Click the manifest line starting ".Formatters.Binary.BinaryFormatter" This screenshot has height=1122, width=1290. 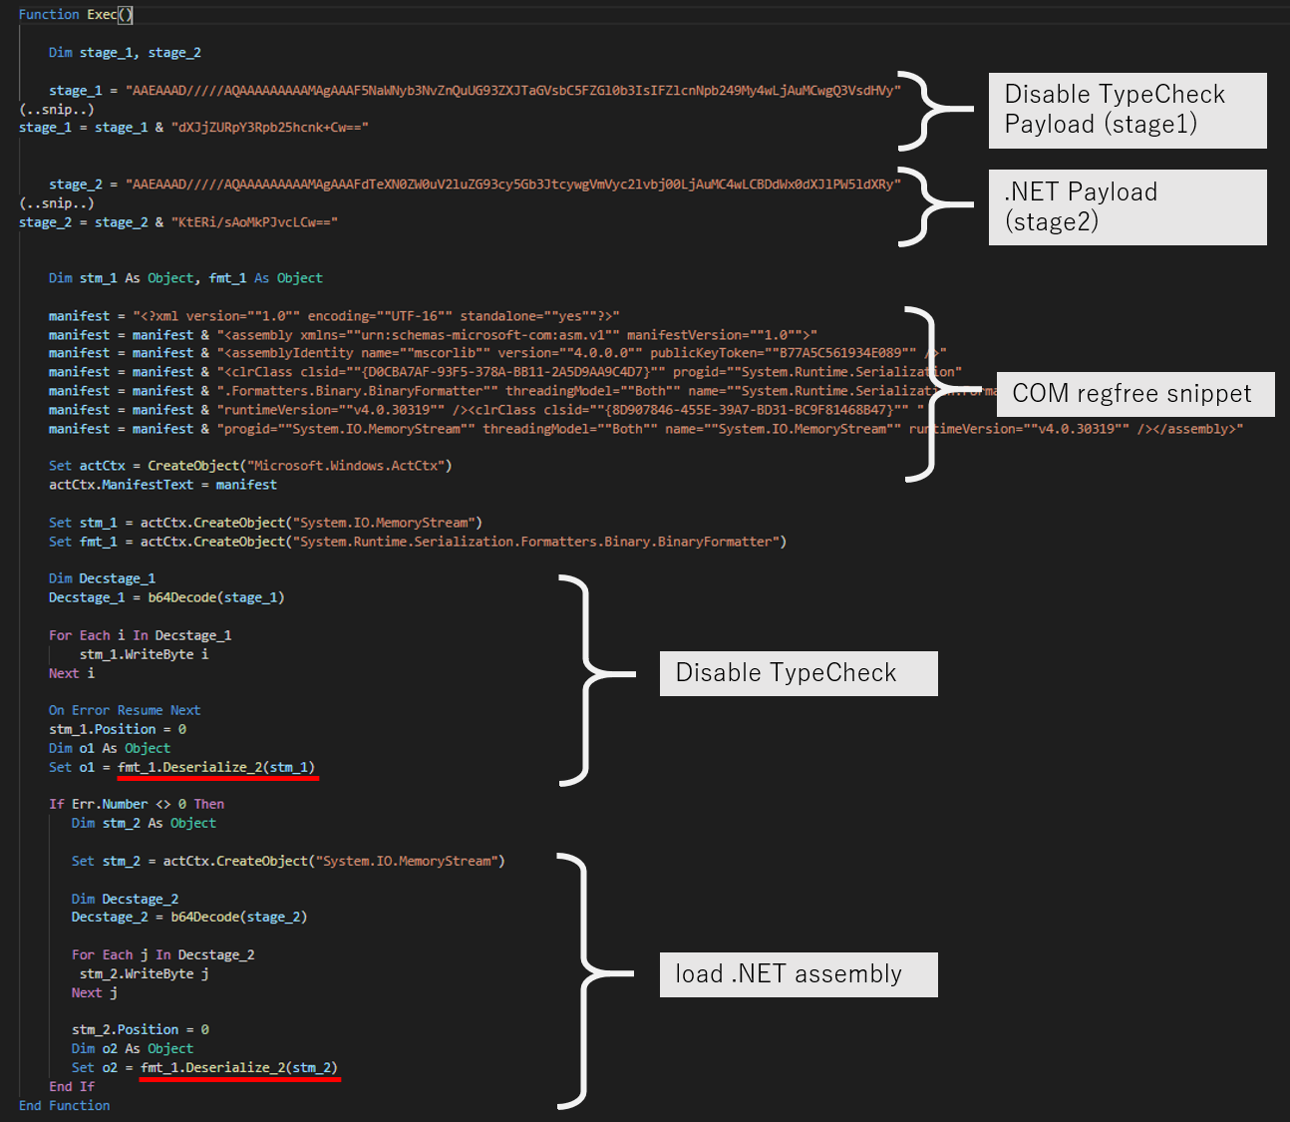(523, 391)
